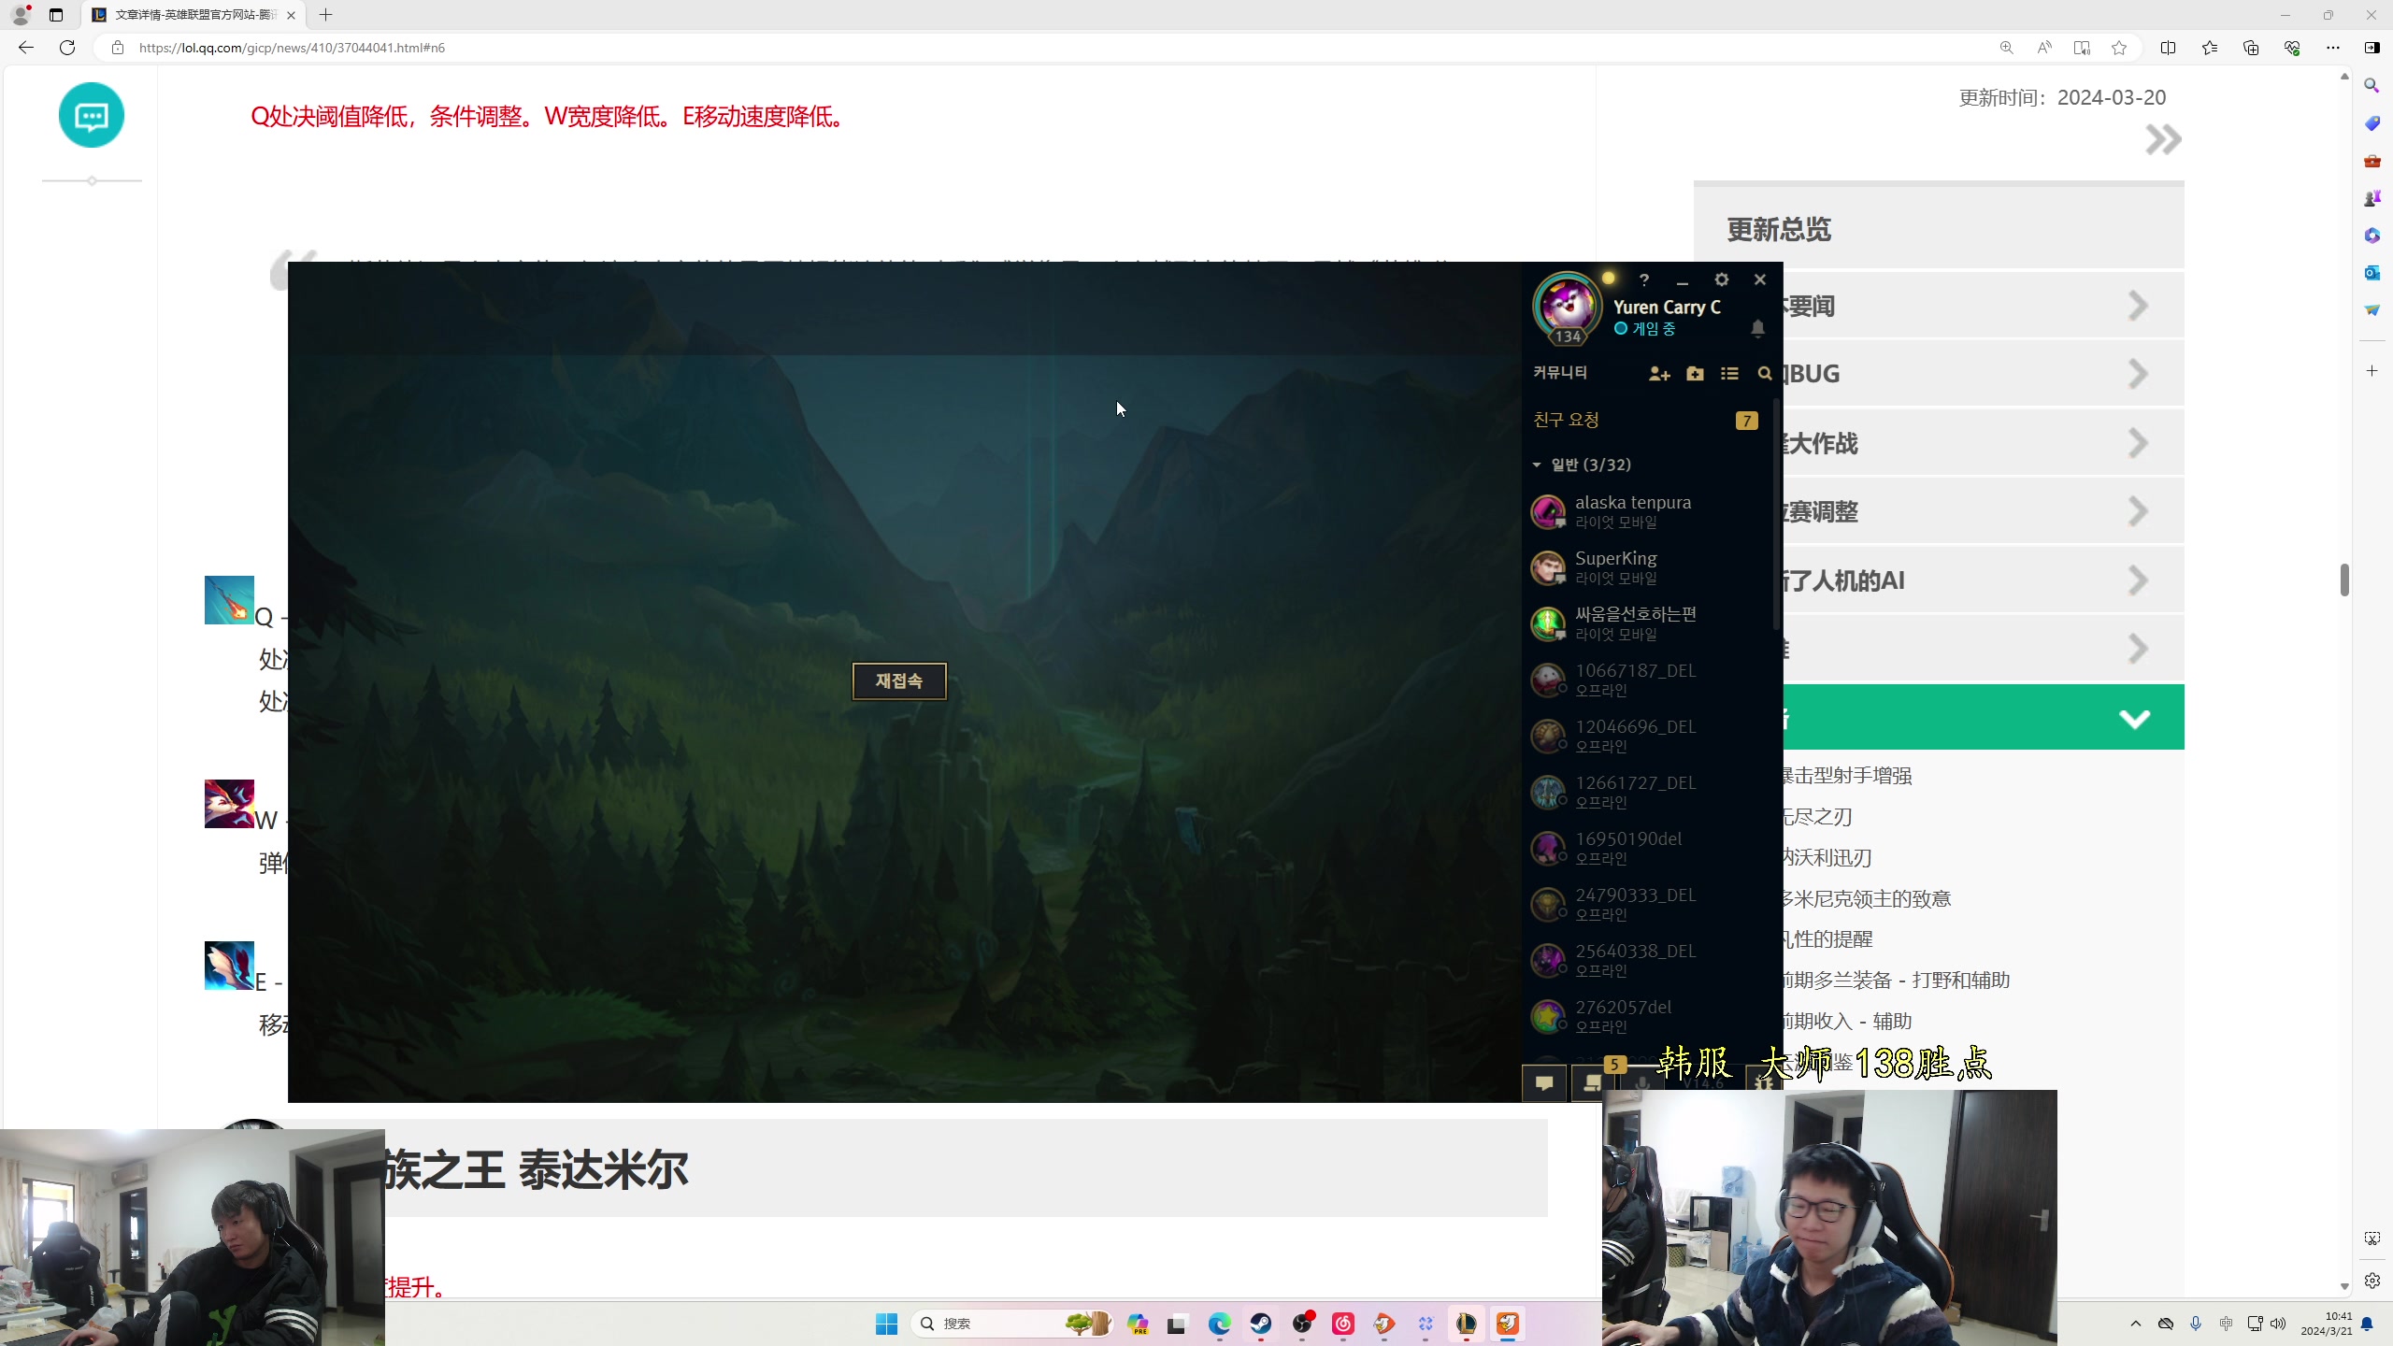Open Edge browser essentials heart icon
2393x1346 pixels.
(2292, 48)
